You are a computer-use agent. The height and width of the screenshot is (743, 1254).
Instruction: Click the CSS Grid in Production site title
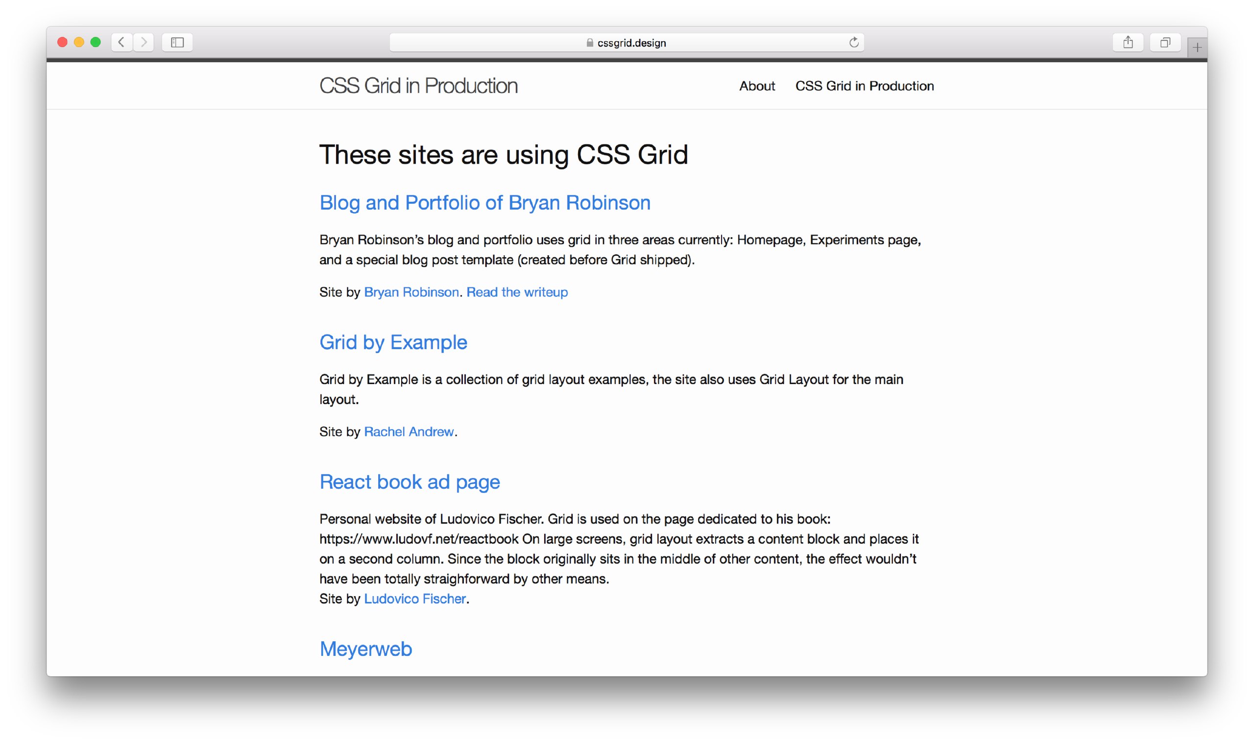pyautogui.click(x=418, y=86)
